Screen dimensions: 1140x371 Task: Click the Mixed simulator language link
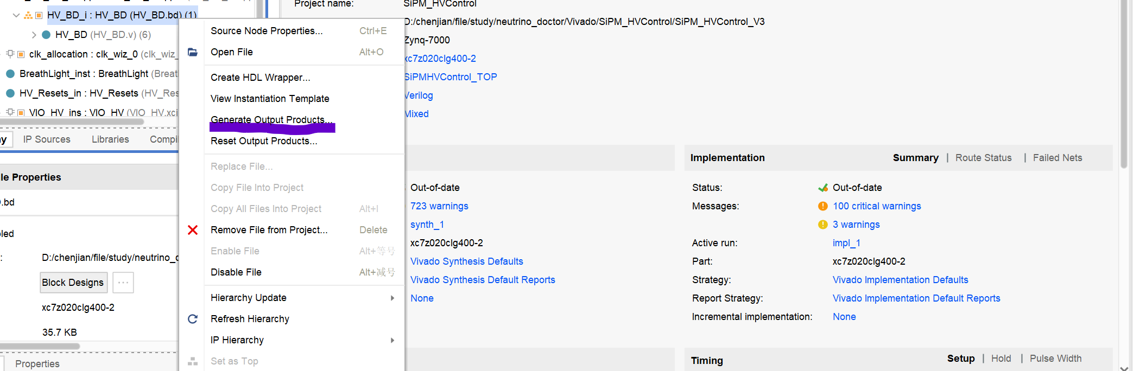tap(416, 114)
